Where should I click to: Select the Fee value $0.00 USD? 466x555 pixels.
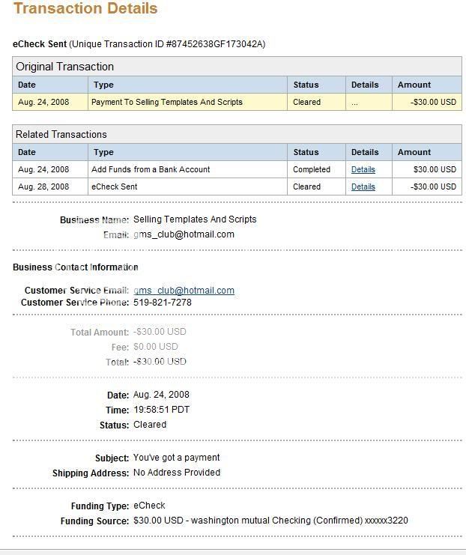tap(156, 347)
